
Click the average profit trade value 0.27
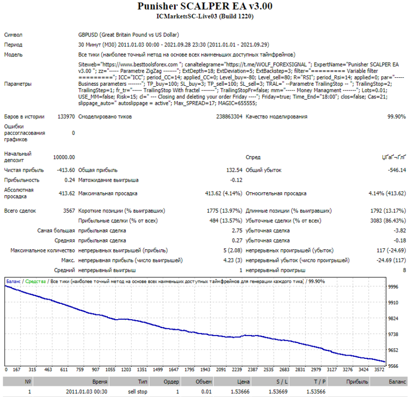pos(237,240)
